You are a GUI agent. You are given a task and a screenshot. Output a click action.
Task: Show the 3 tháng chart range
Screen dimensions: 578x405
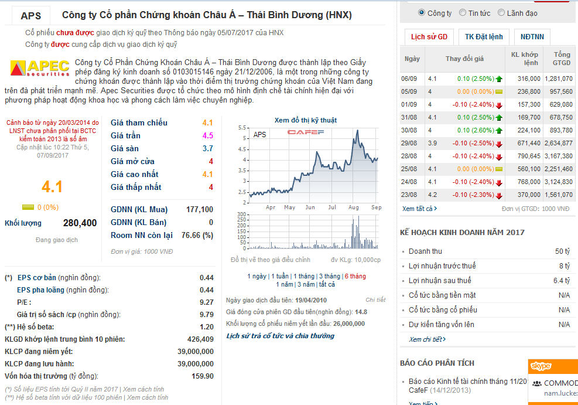tap(330, 276)
